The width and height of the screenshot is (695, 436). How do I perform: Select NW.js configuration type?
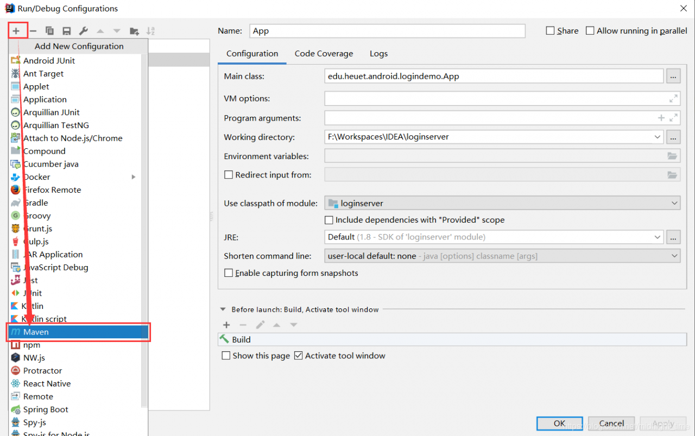[75, 358]
